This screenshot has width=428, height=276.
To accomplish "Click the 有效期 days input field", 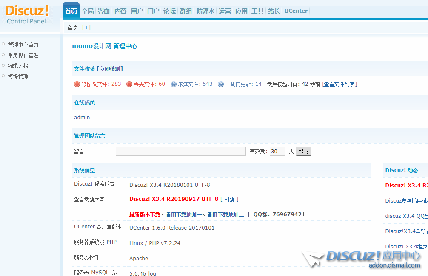I will pos(277,152).
